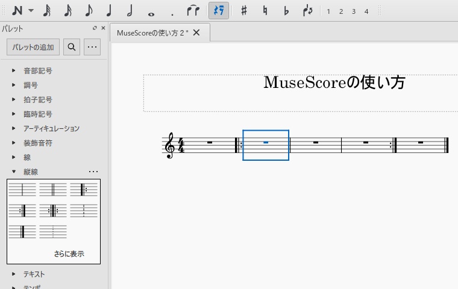Select the whole note duration
This screenshot has height=289, width=458.
point(151,13)
